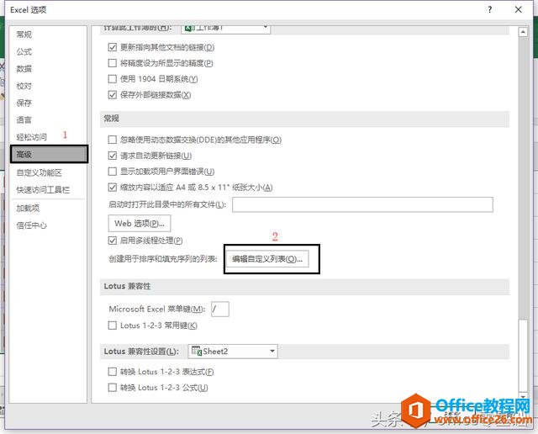This screenshot has height=434, width=538.
Task: Click the vertical scrollbar thumb
Action: [x=523, y=178]
